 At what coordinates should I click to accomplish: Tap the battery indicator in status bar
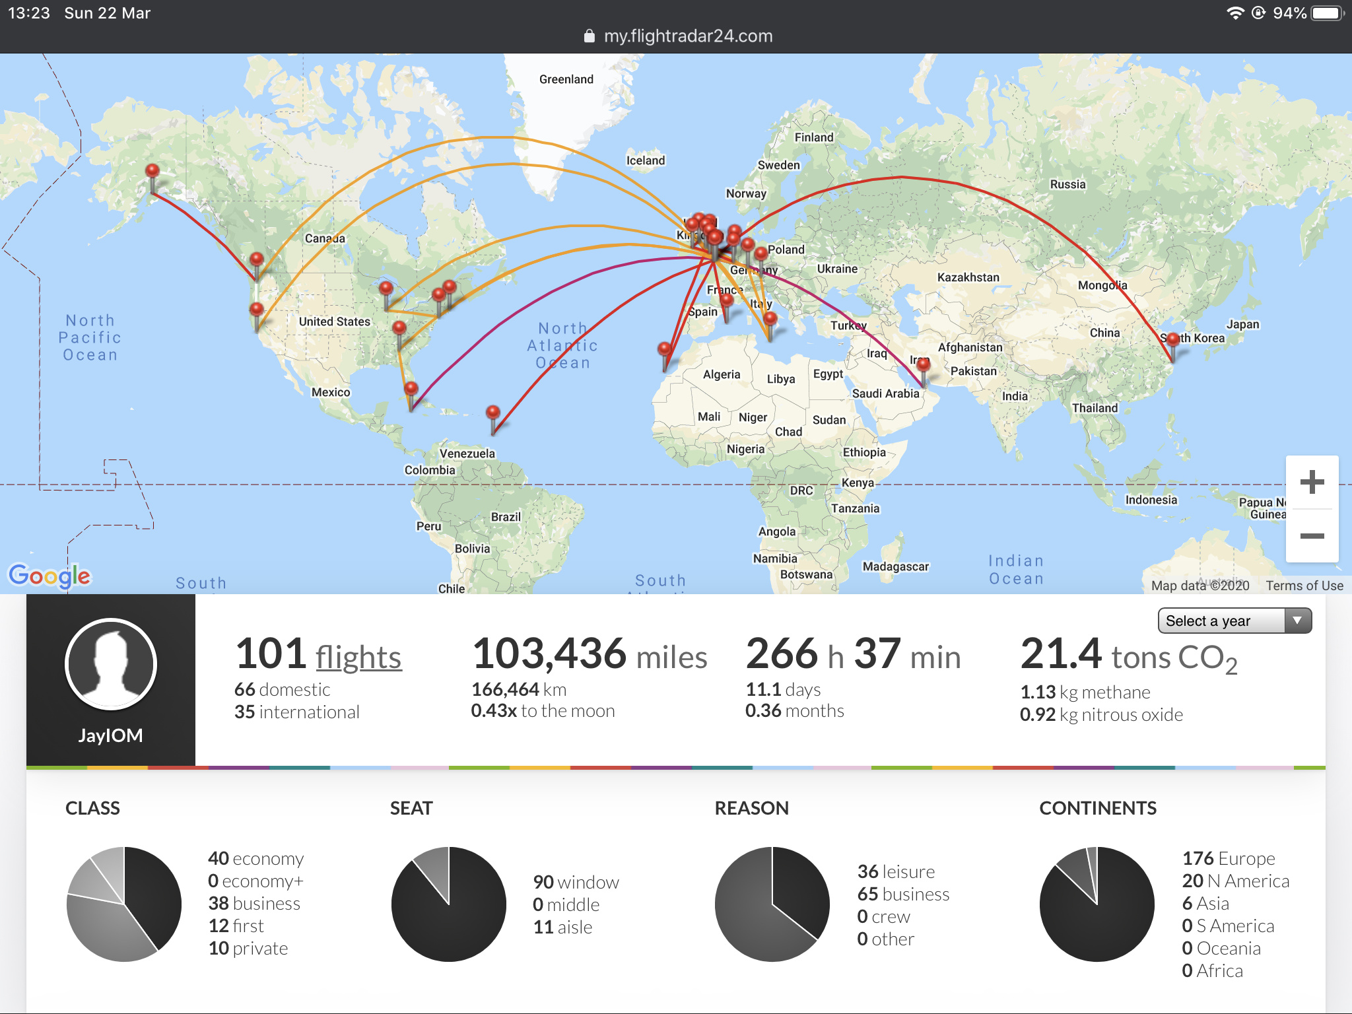pyautogui.click(x=1327, y=13)
